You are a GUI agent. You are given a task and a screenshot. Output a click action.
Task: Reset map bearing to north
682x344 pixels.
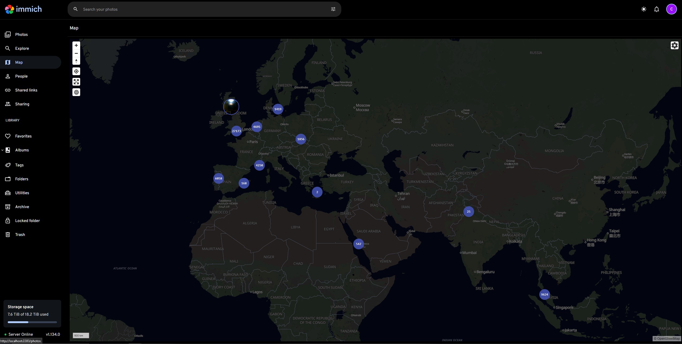click(x=76, y=61)
